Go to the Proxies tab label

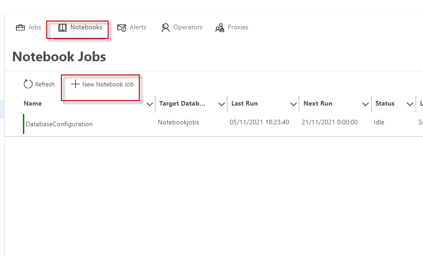[238, 27]
